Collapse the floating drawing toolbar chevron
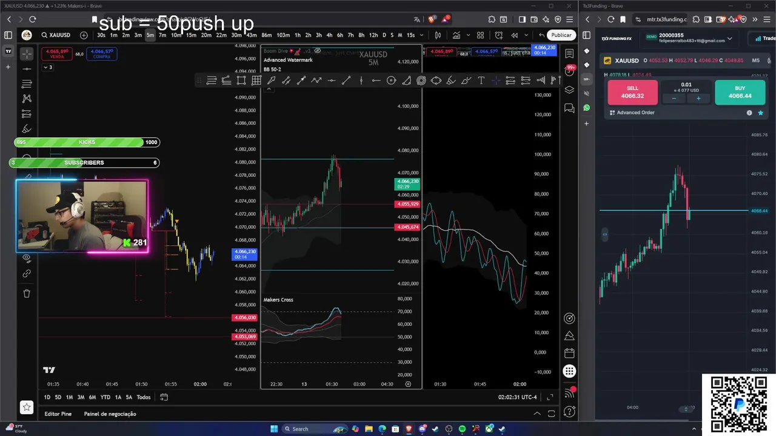Screen dimensions: 776x436 (269, 90)
